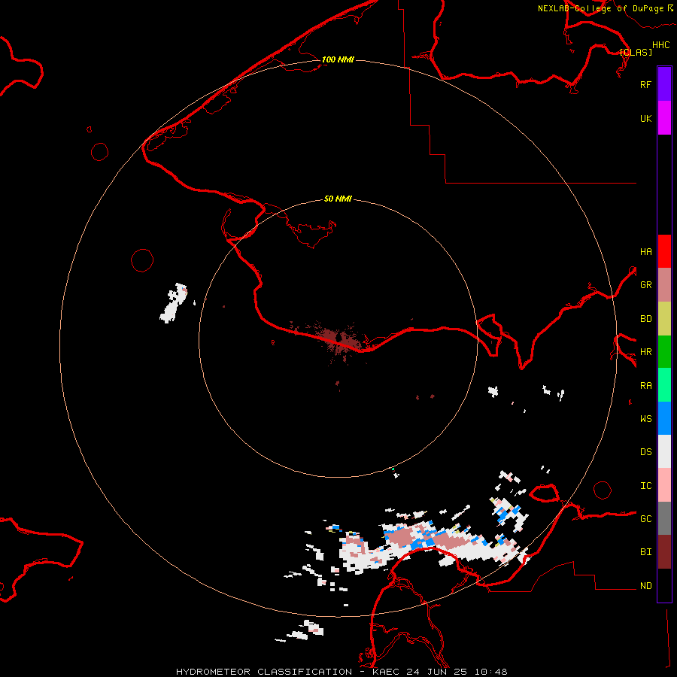Screen dimensions: 677x677
Task: Click the WS blue legend swatch
Action: click(664, 418)
